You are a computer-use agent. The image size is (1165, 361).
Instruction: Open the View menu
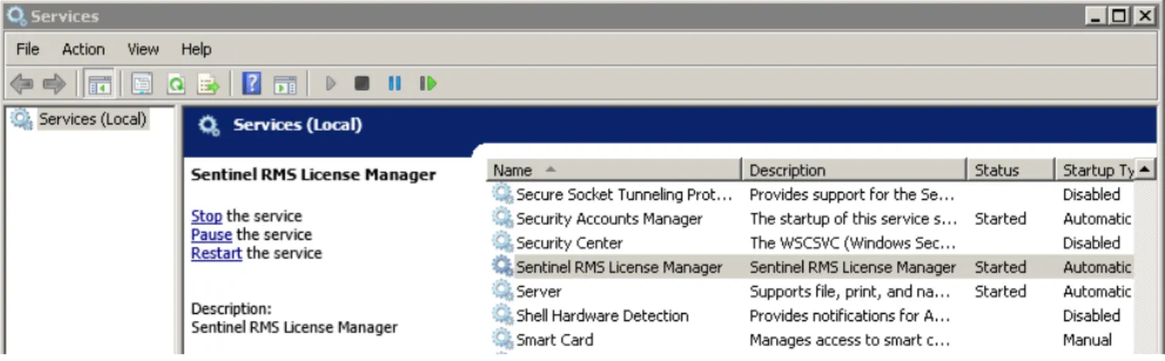coord(142,49)
